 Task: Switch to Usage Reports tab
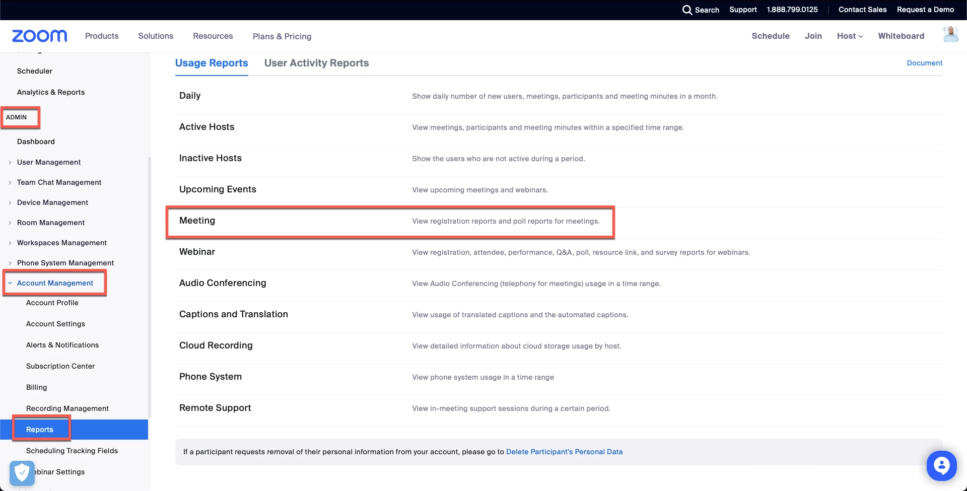[212, 63]
